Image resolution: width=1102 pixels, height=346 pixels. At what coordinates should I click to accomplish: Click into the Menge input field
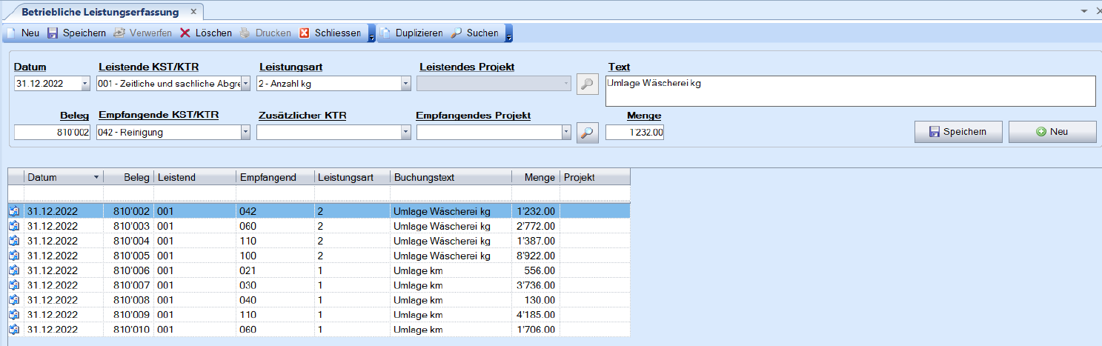tap(634, 133)
